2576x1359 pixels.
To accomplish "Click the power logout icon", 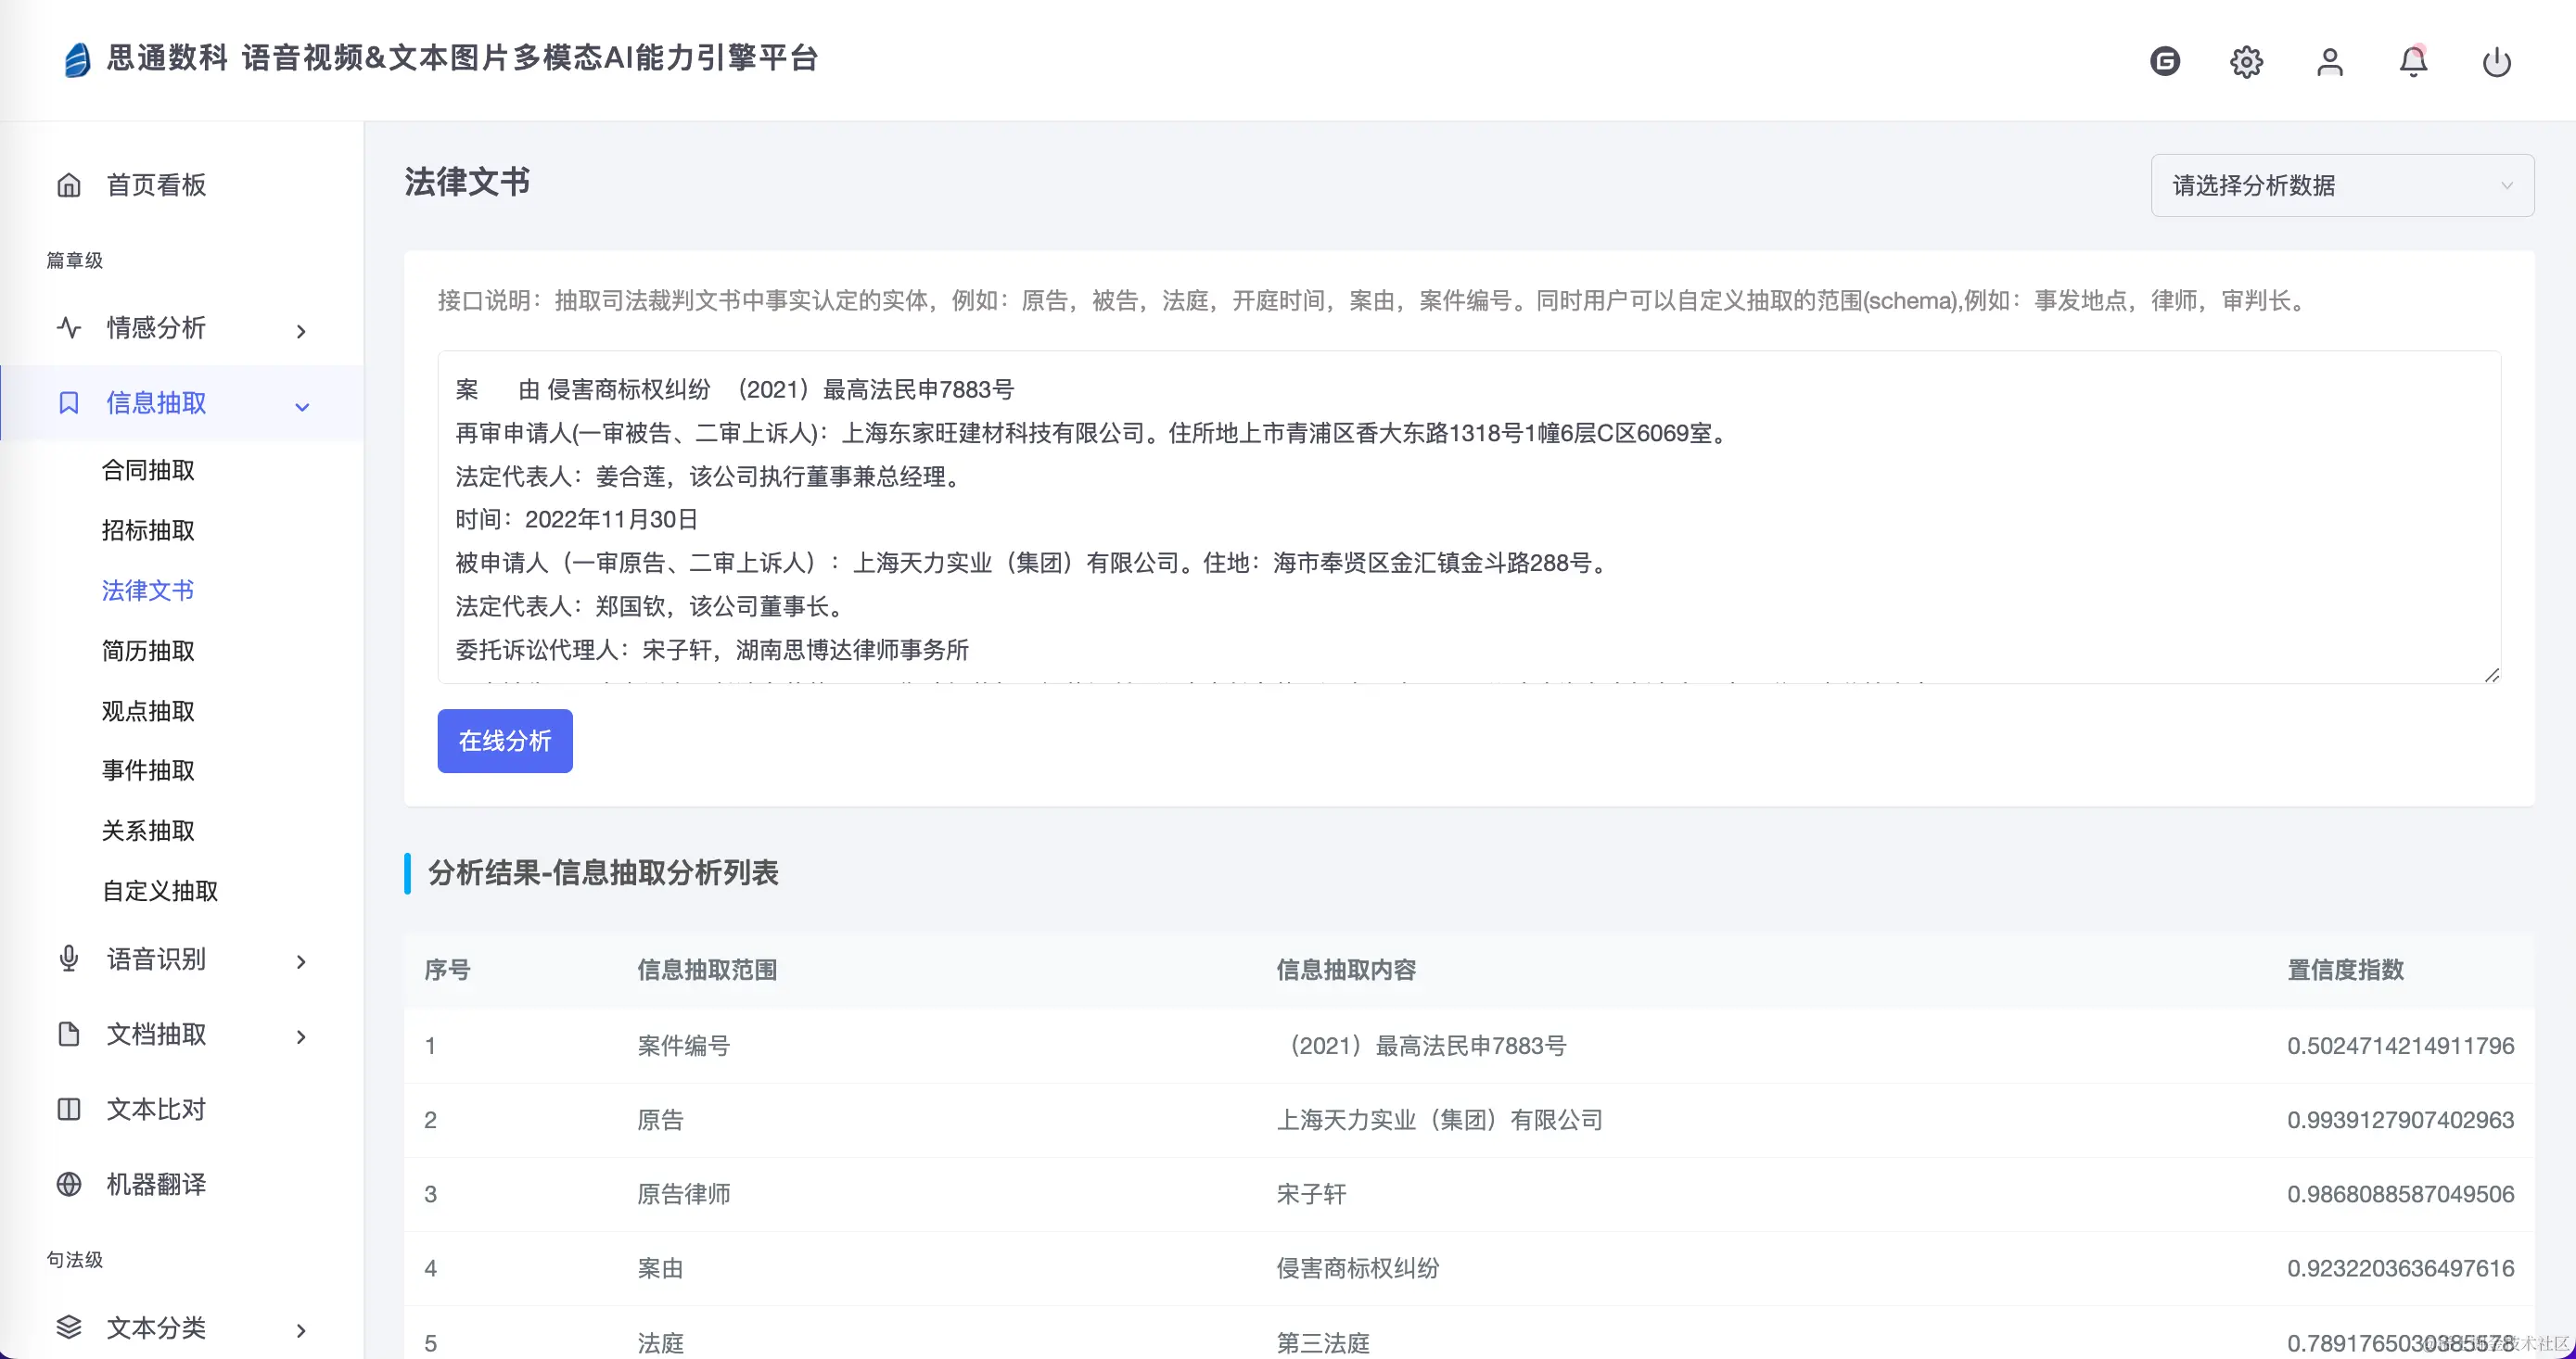I will pos(2497,61).
